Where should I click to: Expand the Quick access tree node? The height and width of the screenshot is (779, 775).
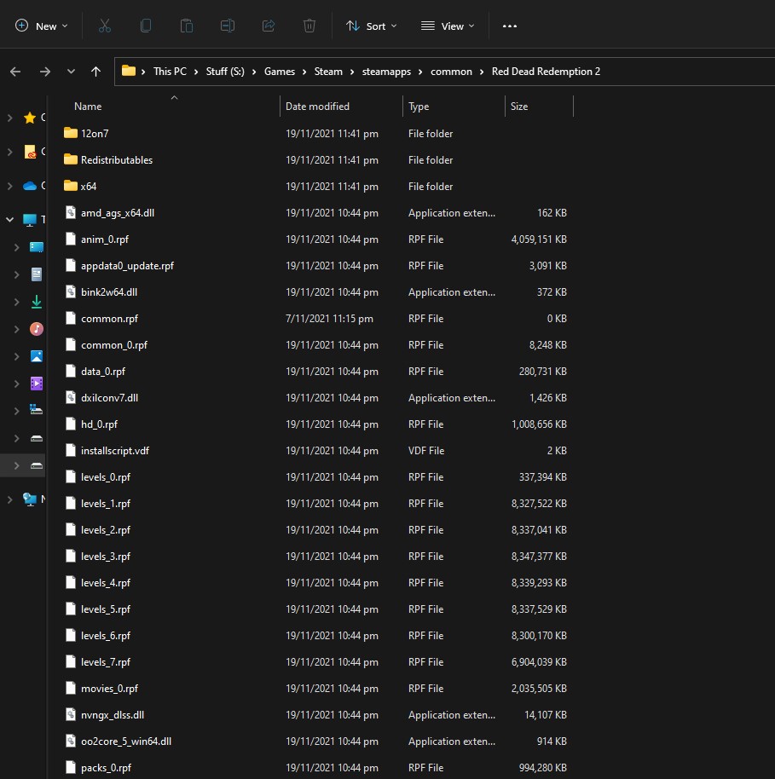pyautogui.click(x=10, y=118)
